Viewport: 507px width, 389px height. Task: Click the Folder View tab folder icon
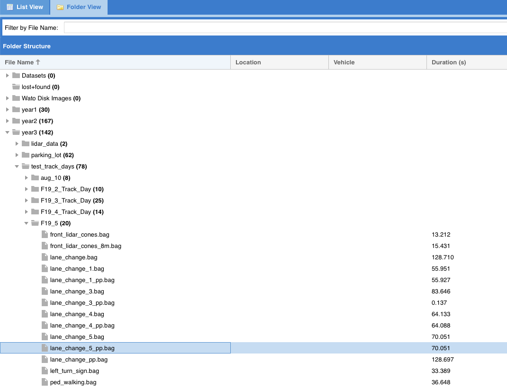[60, 7]
